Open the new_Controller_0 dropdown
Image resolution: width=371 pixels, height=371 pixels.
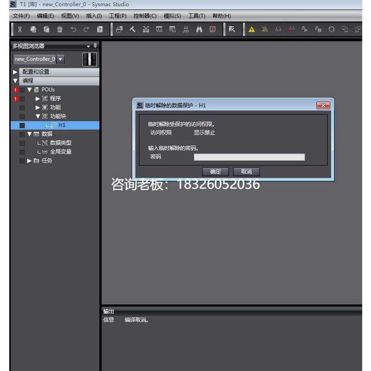click(x=59, y=59)
